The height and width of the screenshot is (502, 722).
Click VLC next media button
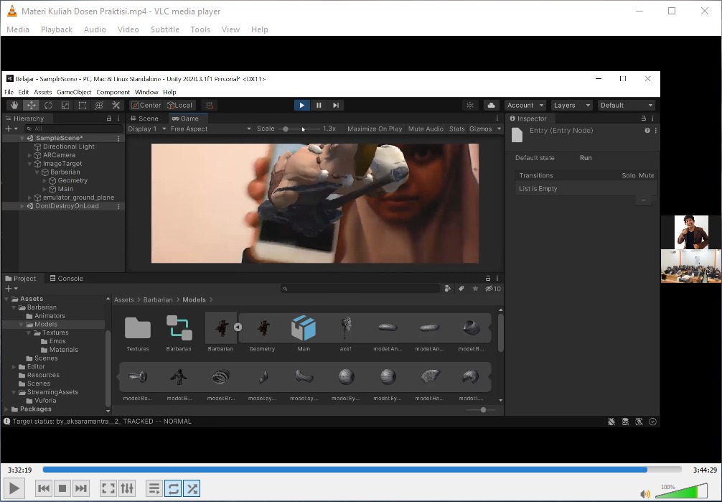click(x=81, y=488)
